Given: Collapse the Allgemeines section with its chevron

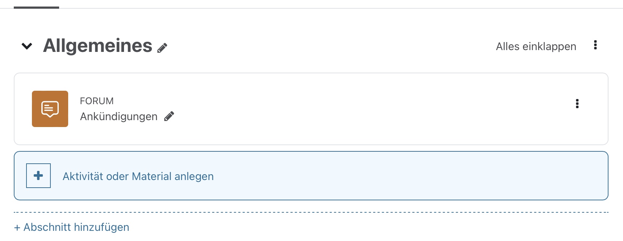Looking at the screenshot, I should tap(26, 46).
